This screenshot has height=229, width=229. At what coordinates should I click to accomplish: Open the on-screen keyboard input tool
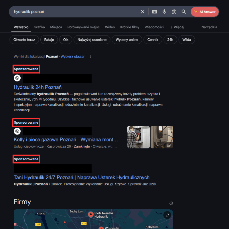tap(155, 12)
